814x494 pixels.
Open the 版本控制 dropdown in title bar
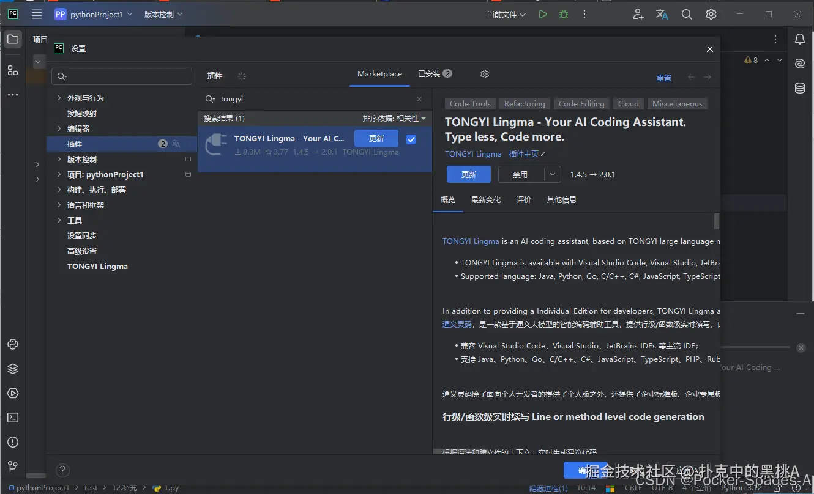click(163, 14)
